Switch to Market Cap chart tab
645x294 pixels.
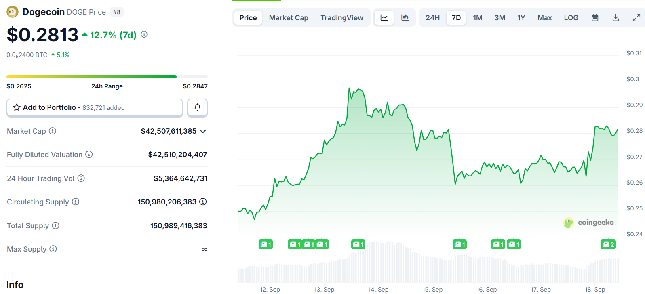[289, 18]
